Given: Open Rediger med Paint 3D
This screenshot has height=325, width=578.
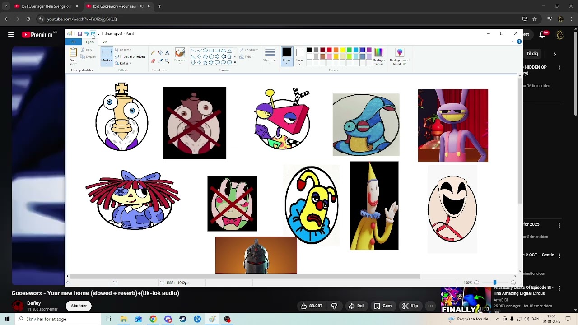Looking at the screenshot, I should pyautogui.click(x=400, y=57).
